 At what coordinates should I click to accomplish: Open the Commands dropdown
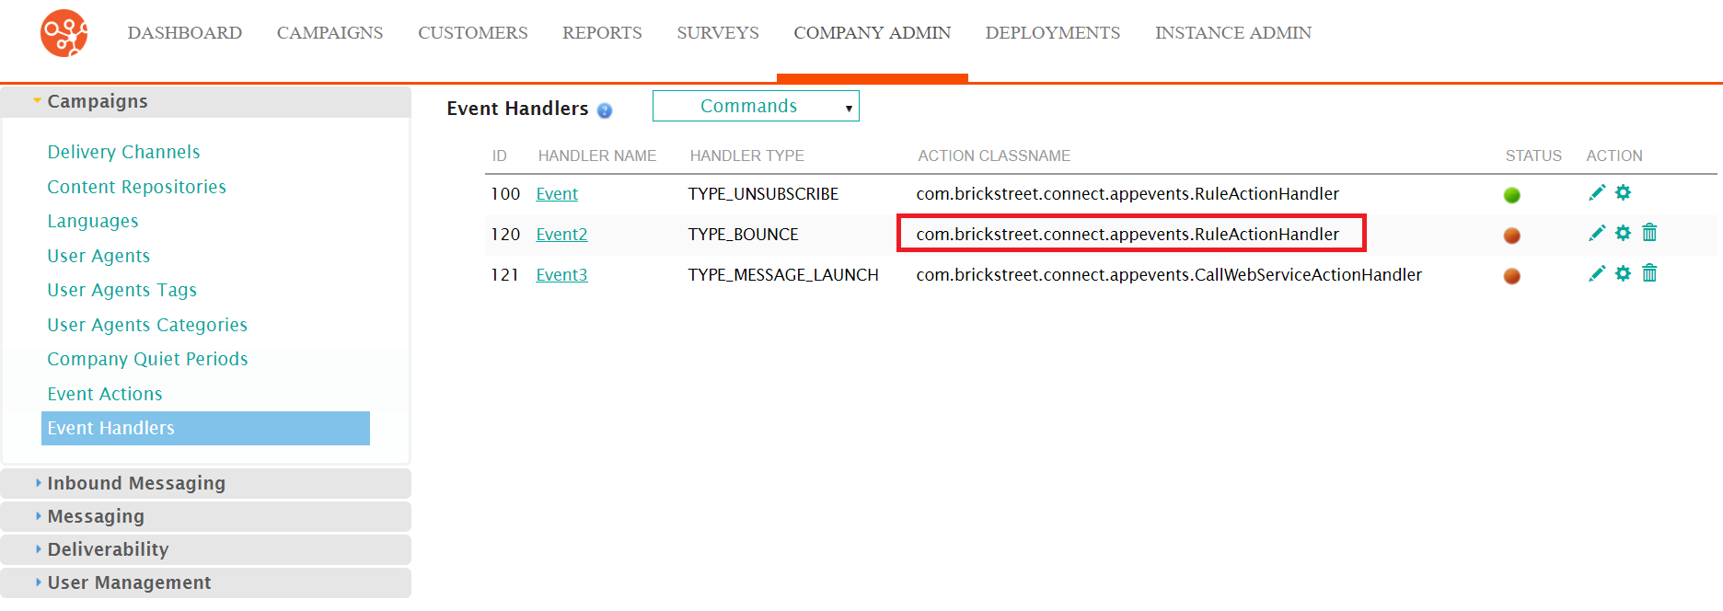pyautogui.click(x=756, y=106)
